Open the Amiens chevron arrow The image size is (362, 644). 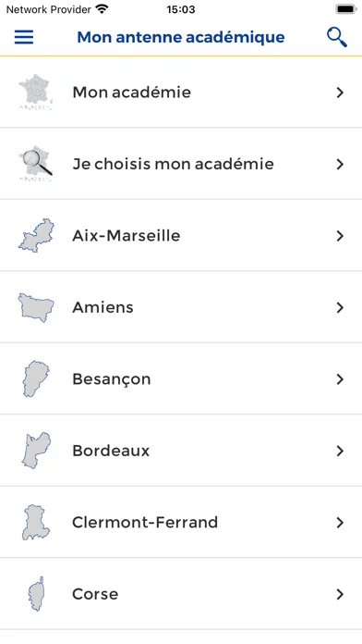pyautogui.click(x=340, y=307)
